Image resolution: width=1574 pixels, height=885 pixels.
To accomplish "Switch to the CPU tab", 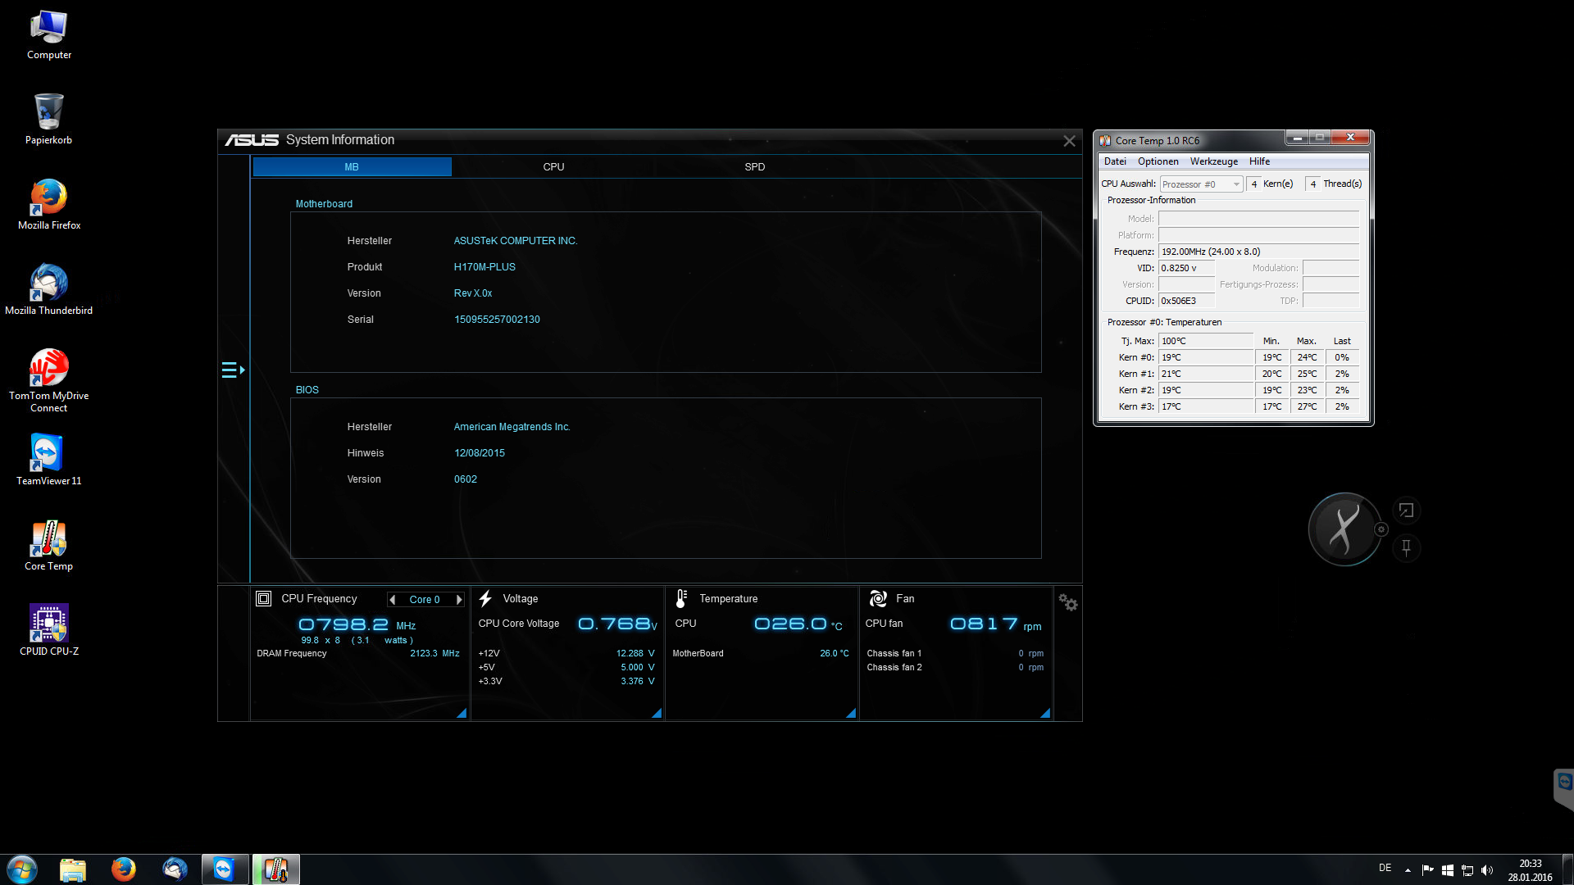I will [553, 167].
